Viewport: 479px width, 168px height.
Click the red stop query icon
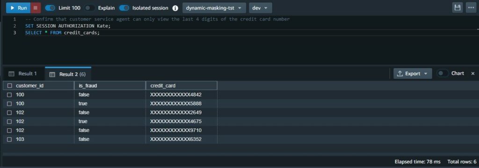pyautogui.click(x=36, y=8)
